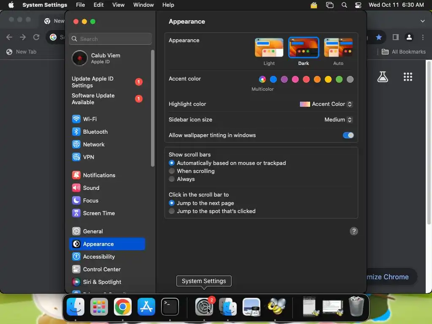
Task: Open Google apps grid in Chrome
Action: click(x=408, y=77)
